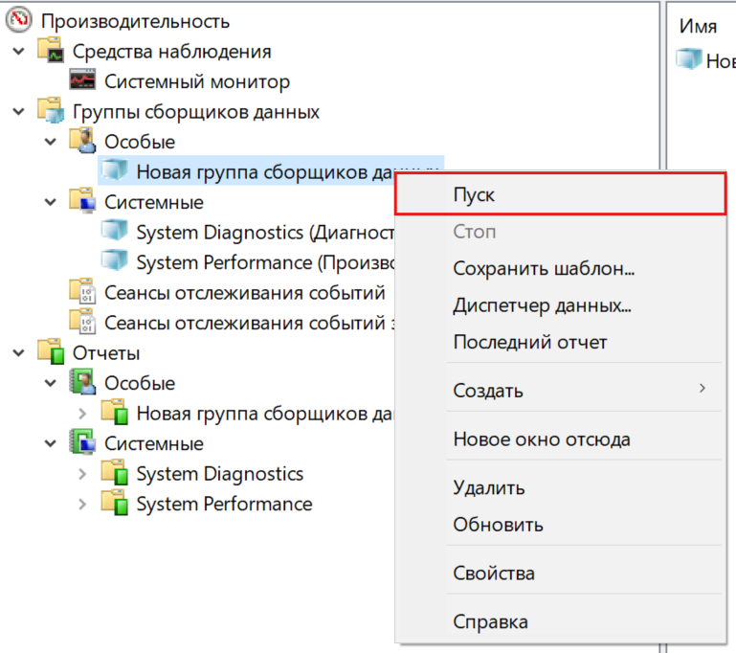Click the first Сеансы отслеживания событий icon
Screen dimensions: 736x653
(x=82, y=293)
